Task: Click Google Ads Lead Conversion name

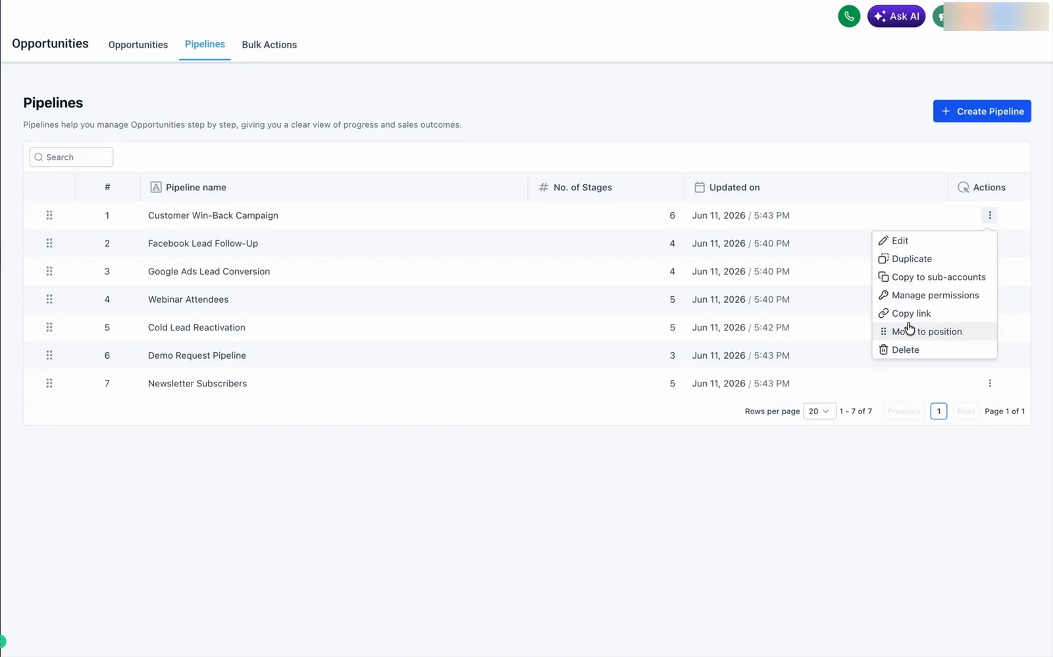Action: [209, 271]
